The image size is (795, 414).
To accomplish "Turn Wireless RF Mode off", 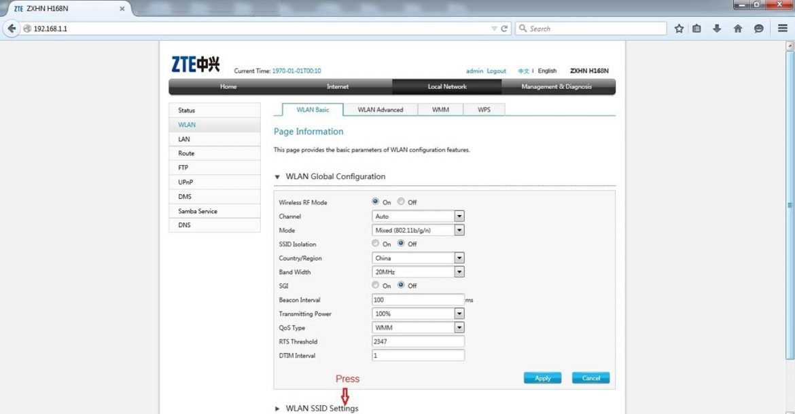I will tap(401, 202).
